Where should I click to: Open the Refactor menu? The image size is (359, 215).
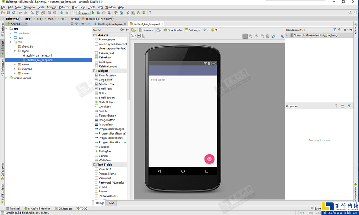64,7
